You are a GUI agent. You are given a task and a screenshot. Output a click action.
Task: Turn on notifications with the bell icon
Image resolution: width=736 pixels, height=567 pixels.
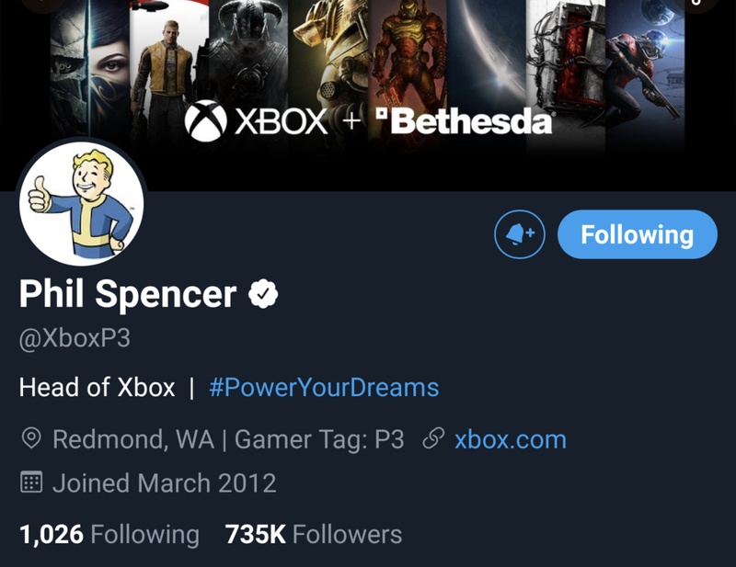[520, 236]
